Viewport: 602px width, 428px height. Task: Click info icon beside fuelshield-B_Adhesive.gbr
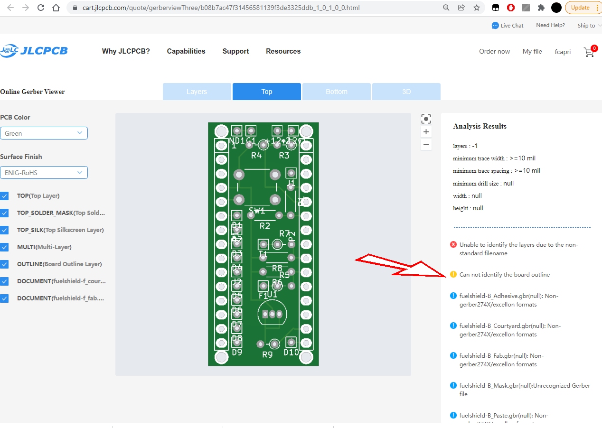453,296
